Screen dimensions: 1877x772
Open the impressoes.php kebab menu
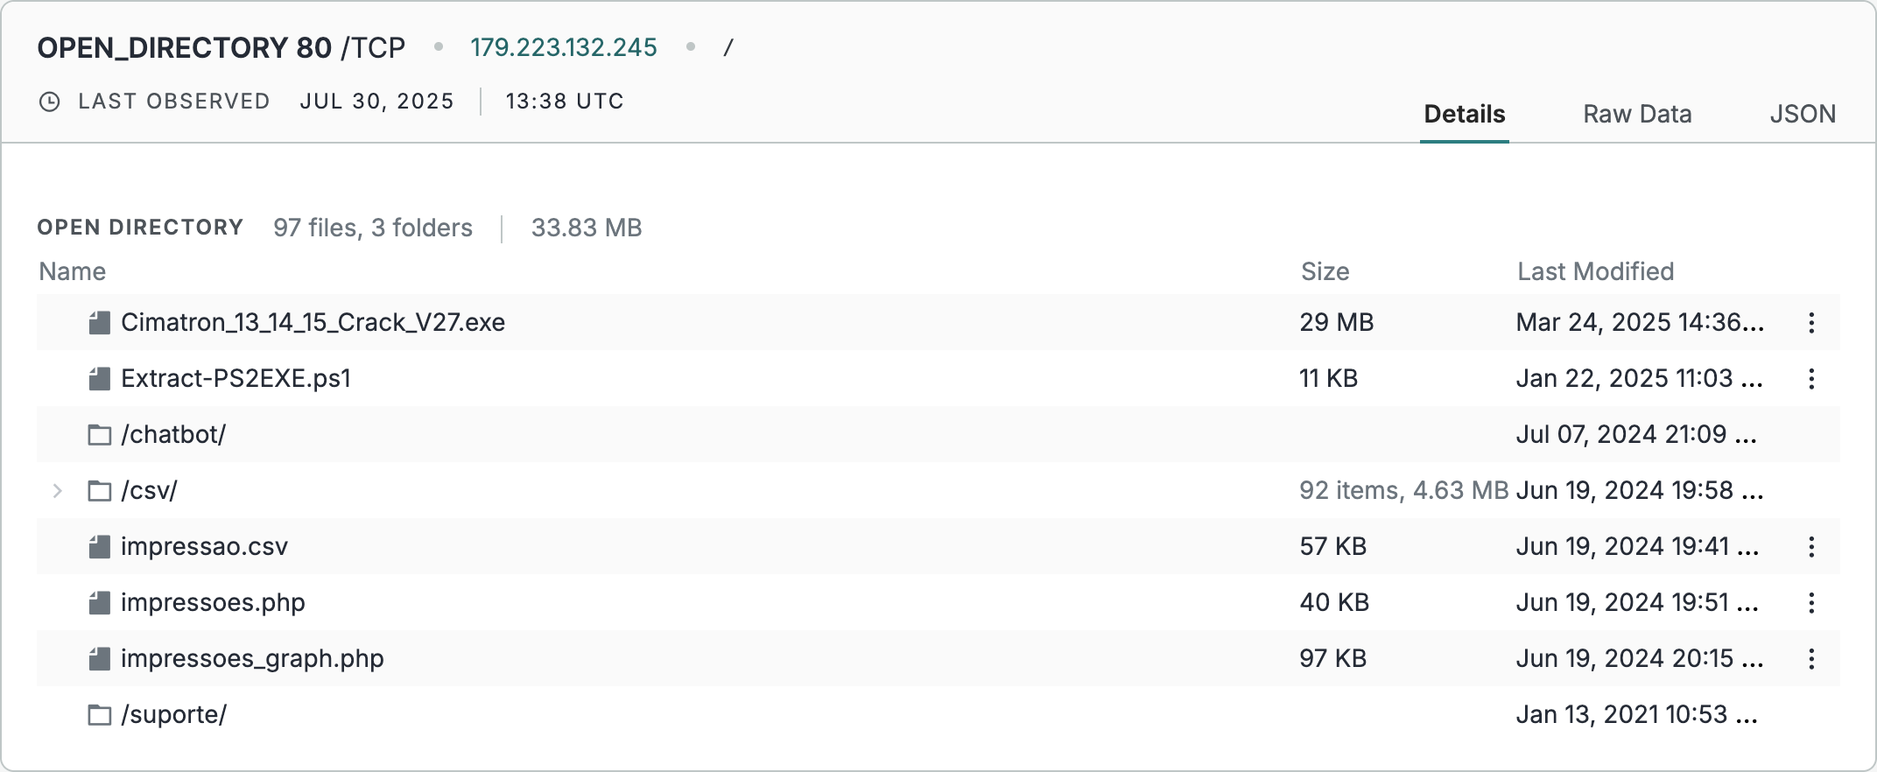(x=1812, y=602)
